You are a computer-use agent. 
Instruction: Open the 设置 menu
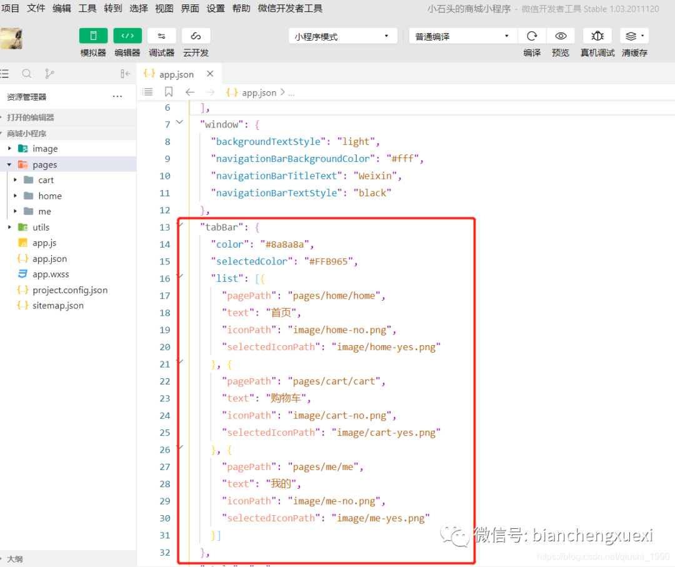click(216, 8)
